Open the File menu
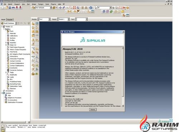This screenshot has height=132, width=179. pos(5,4)
